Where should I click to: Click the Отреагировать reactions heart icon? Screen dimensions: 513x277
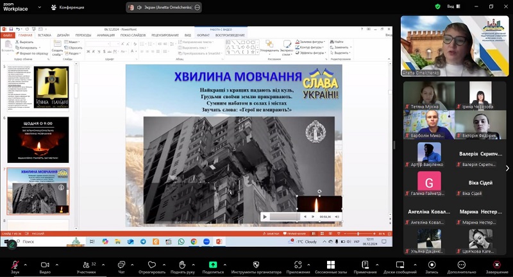tap(152, 265)
